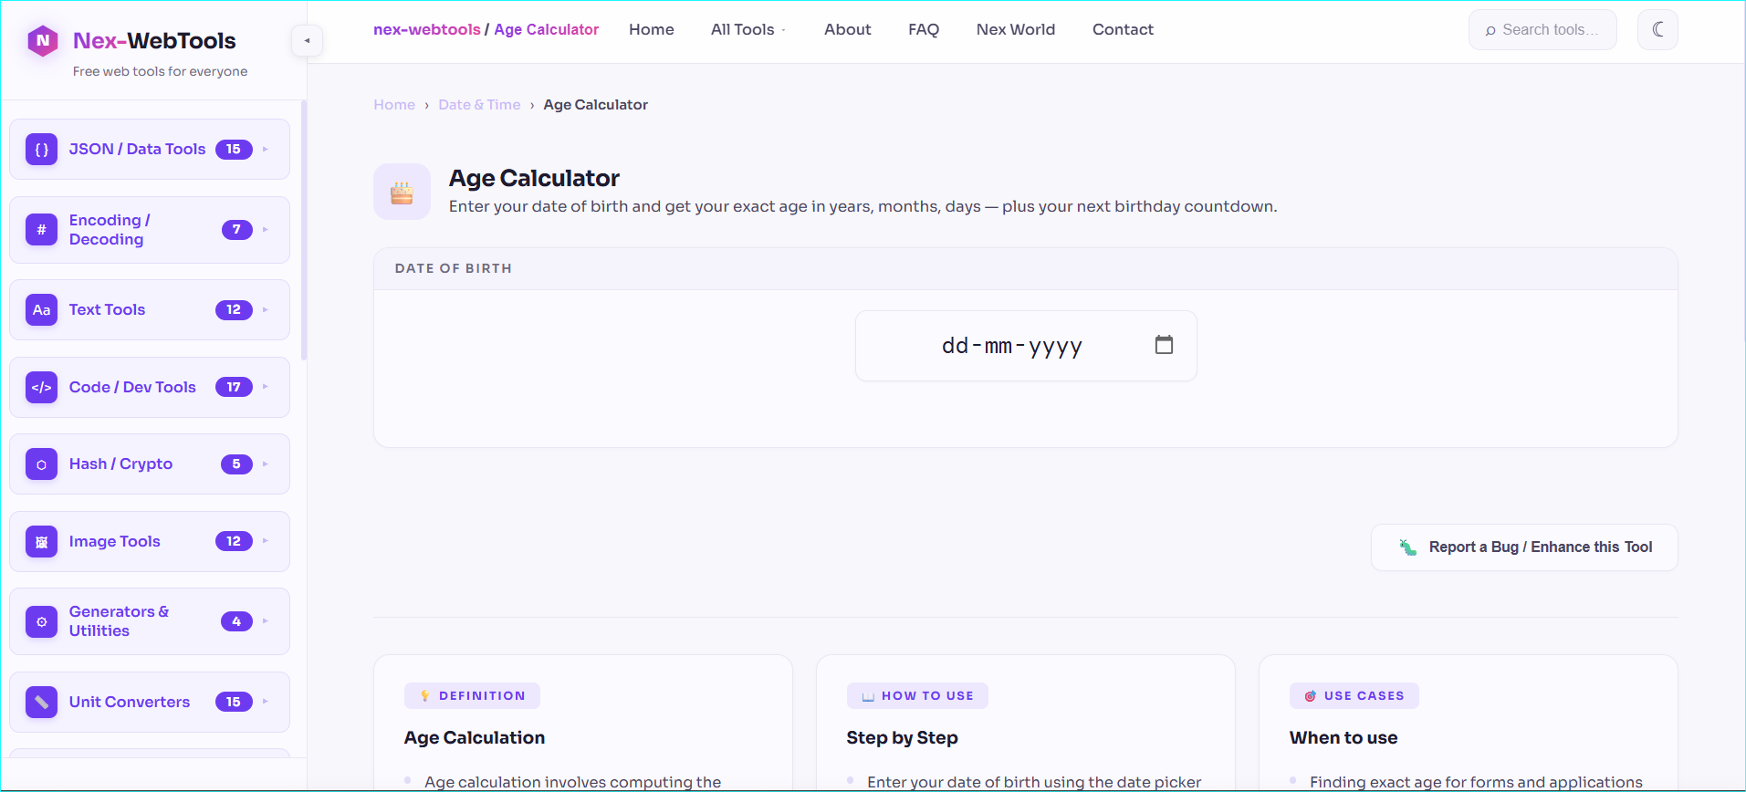
Task: Click Report a Bug / Enhance this Tool
Action: 1524,547
